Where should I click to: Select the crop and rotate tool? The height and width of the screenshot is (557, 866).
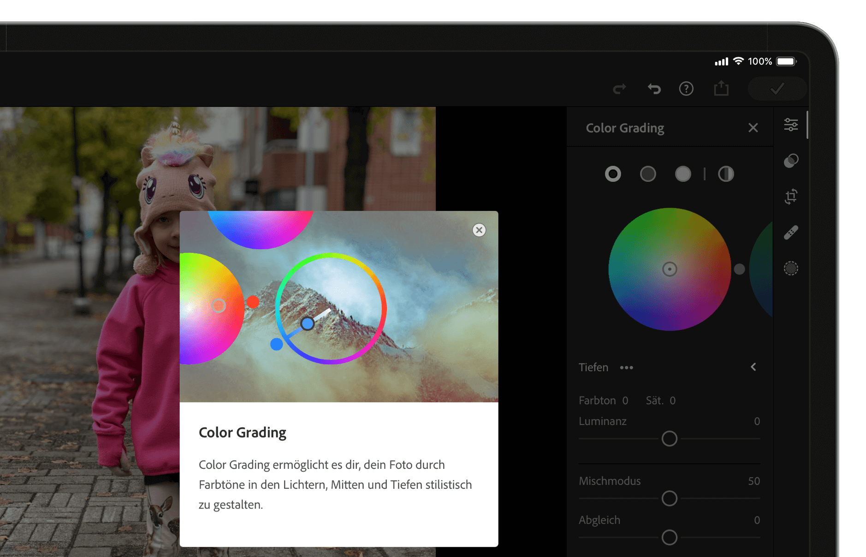click(x=791, y=197)
